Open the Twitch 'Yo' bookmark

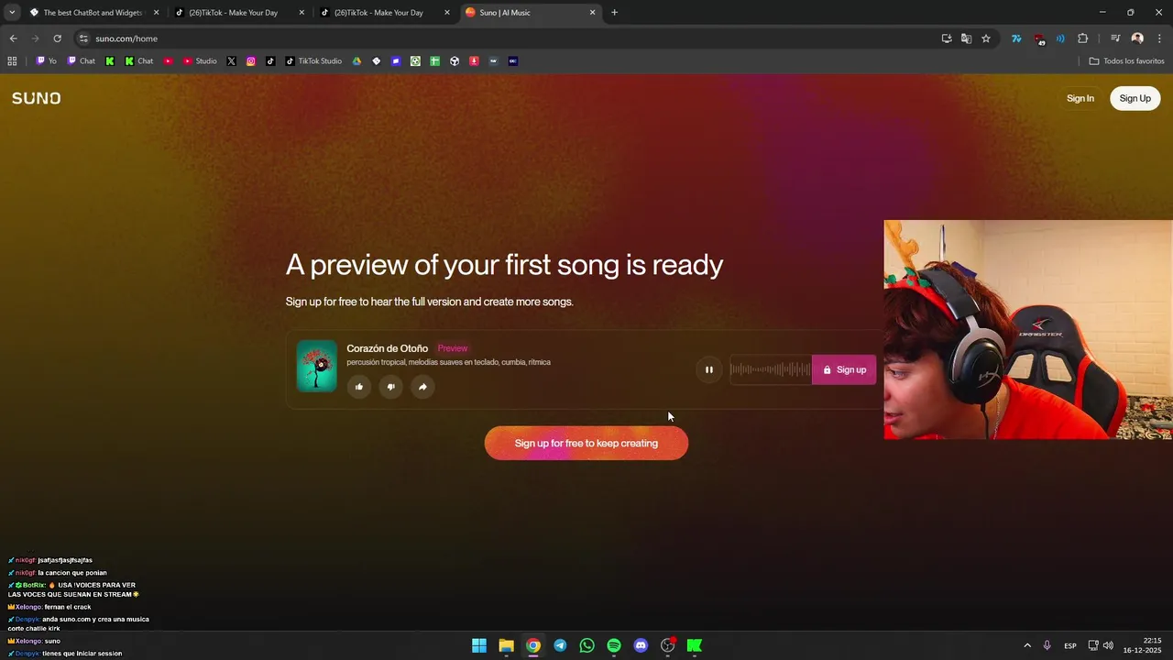(46, 61)
